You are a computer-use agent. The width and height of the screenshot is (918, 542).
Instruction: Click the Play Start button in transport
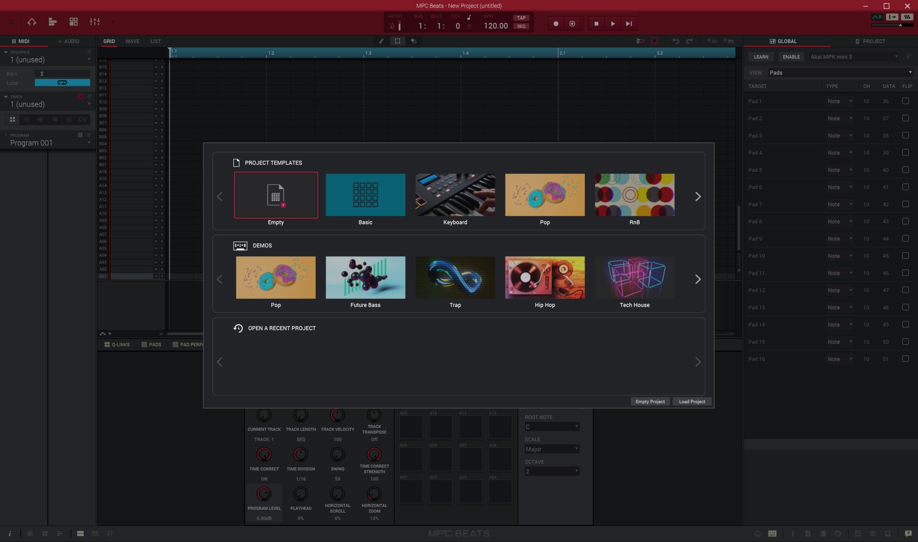coord(629,24)
